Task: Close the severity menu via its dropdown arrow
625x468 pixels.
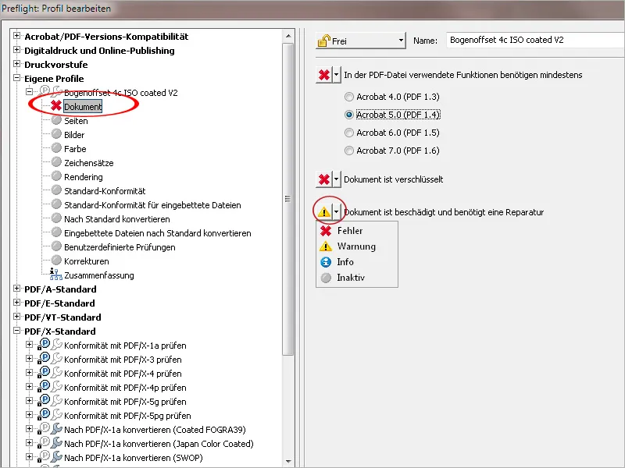Action: [x=337, y=211]
